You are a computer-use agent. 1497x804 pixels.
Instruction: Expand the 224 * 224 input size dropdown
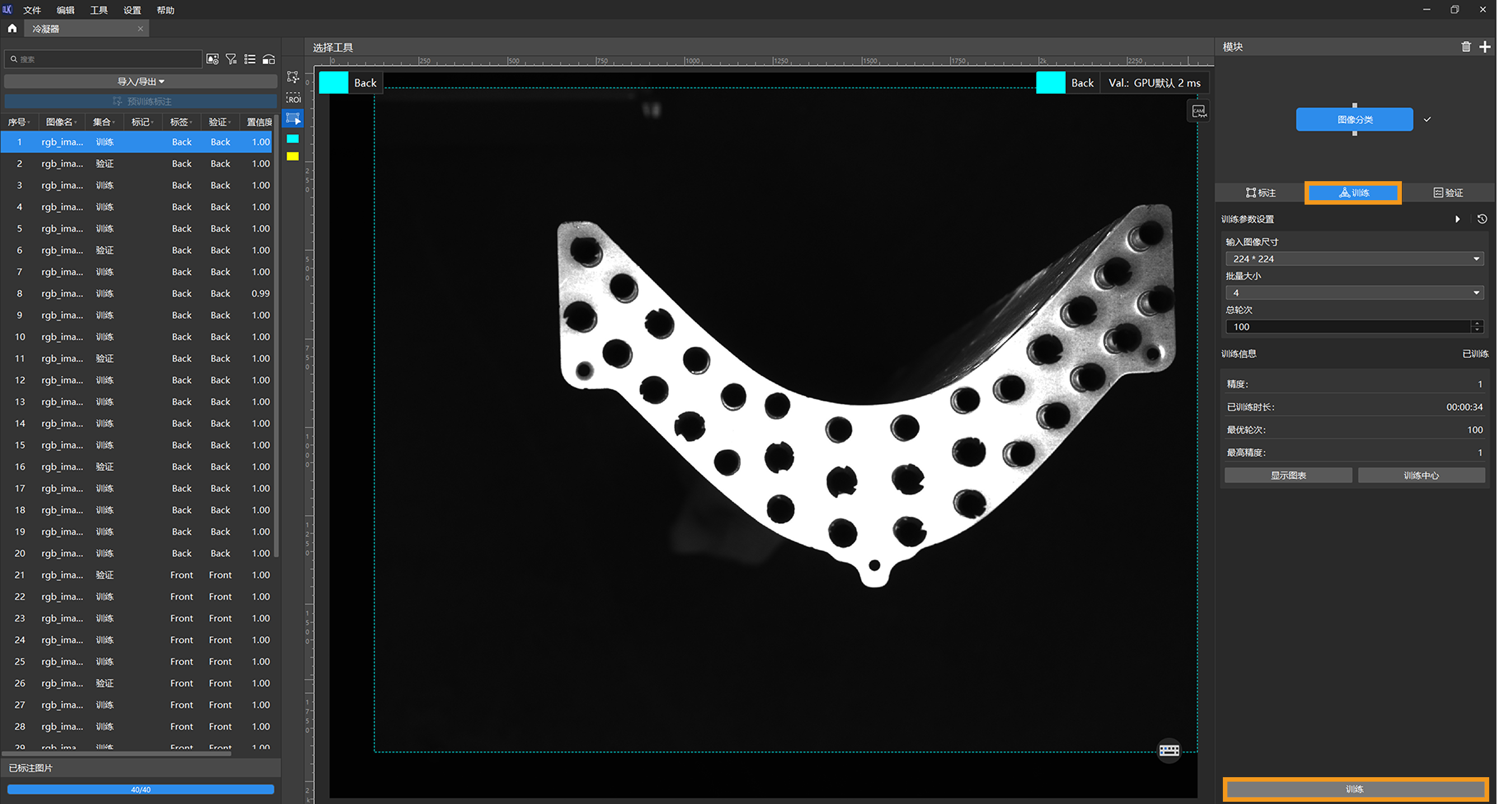[1354, 259]
